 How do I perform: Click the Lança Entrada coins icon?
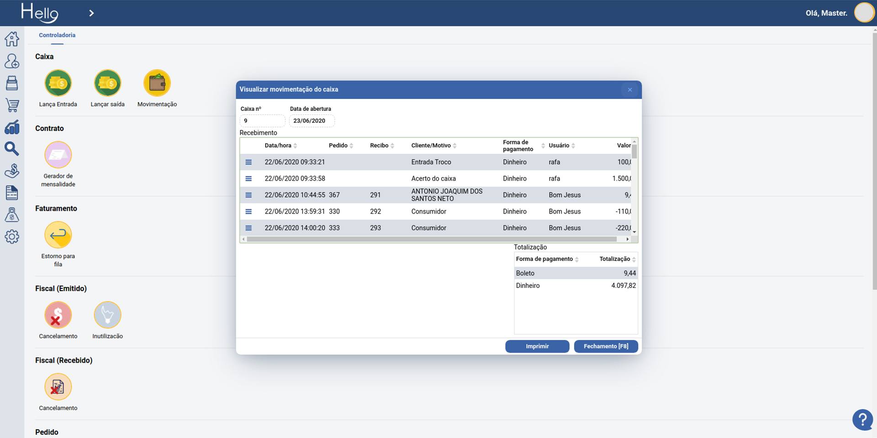(x=58, y=83)
